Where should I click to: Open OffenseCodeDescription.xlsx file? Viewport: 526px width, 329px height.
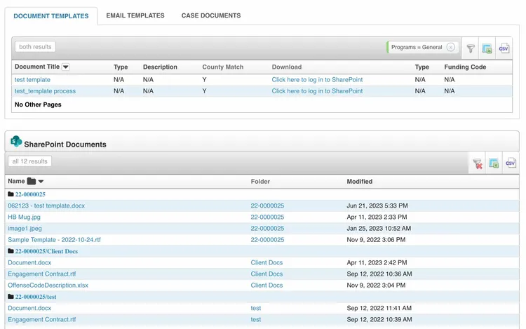pyautogui.click(x=48, y=286)
